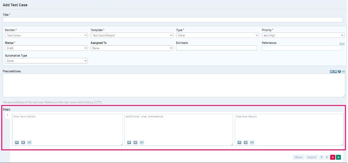Click into the Title input field

click(x=173, y=20)
